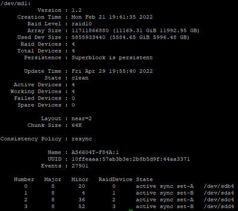Click the Failed Devices label
The width and height of the screenshot is (238, 211).
pos(38,98)
